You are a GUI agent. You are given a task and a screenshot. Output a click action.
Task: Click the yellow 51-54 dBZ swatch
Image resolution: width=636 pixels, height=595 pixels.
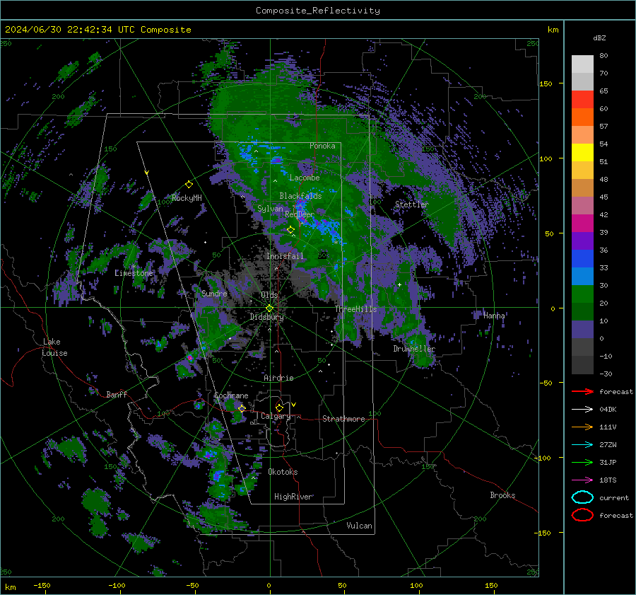582,153
